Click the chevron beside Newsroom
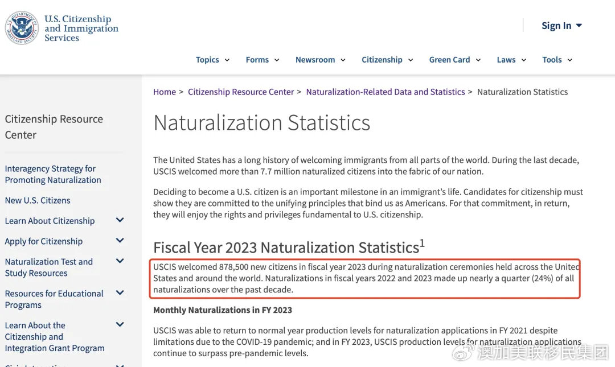The image size is (615, 367). pos(343,60)
